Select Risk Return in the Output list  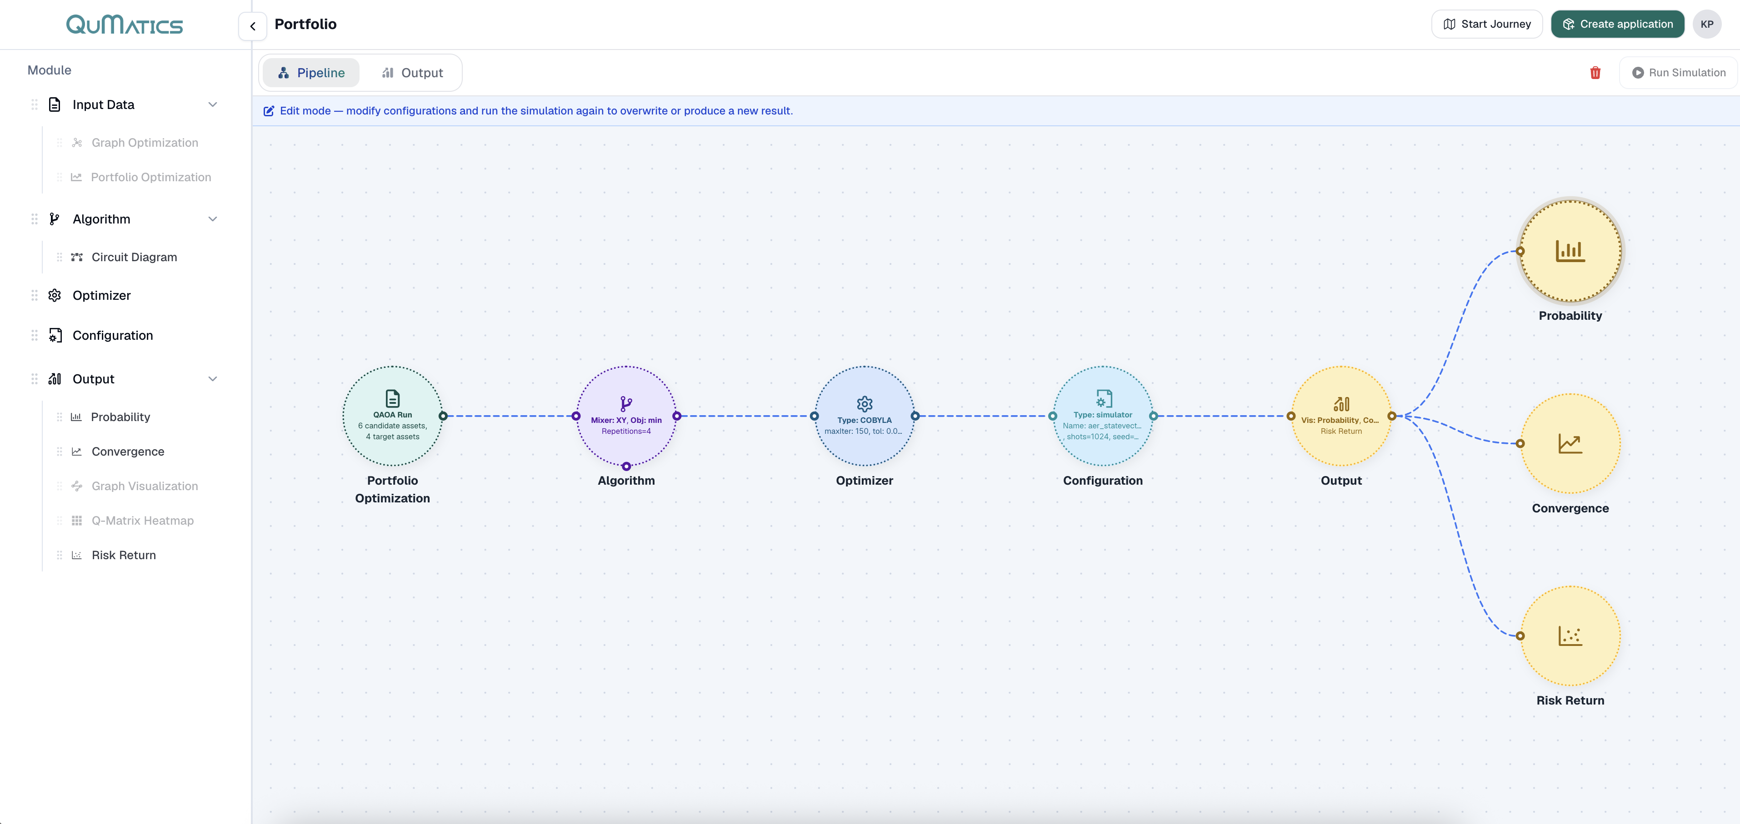124,556
